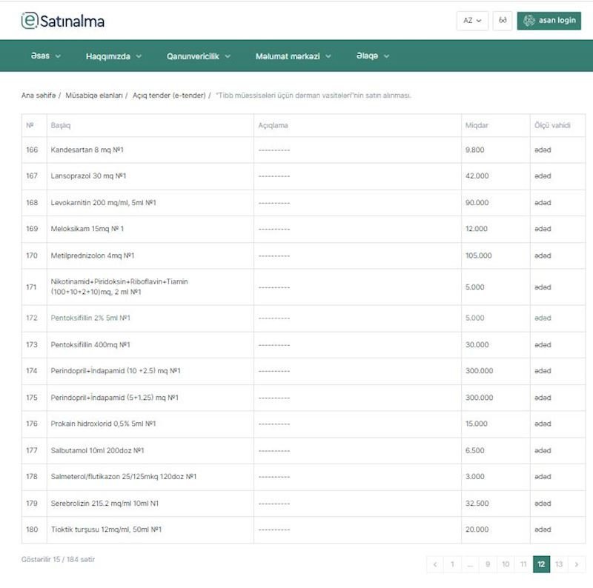Select pagination page 9
Viewport: 593px width, 588px height.
[x=488, y=564]
